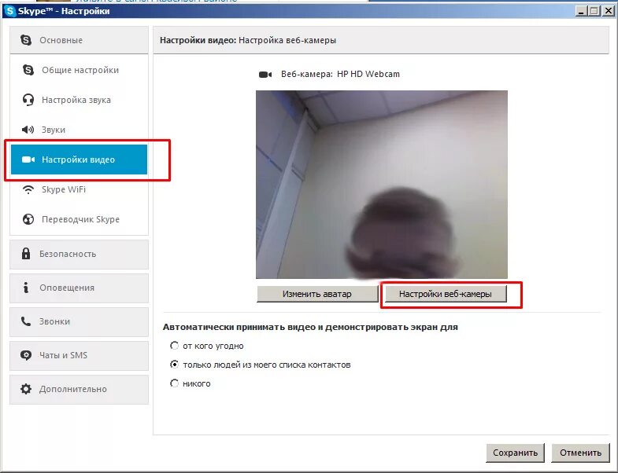618x473 pixels.
Task: Click the Skype logo in the title bar
Action: [10, 11]
